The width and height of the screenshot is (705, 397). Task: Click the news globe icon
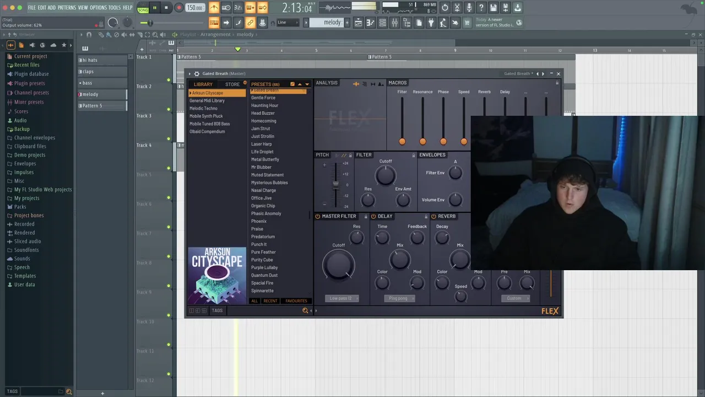[519, 23]
